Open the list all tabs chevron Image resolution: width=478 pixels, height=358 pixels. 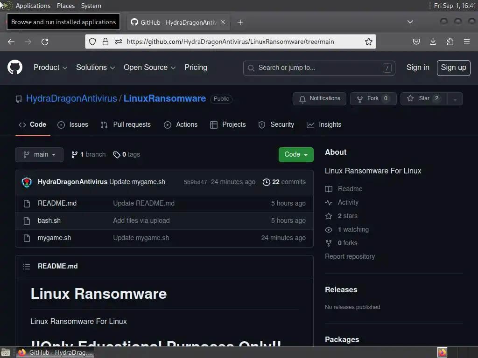[x=410, y=22]
